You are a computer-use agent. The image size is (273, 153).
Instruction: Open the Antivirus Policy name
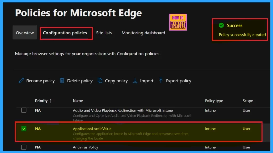[86, 147]
